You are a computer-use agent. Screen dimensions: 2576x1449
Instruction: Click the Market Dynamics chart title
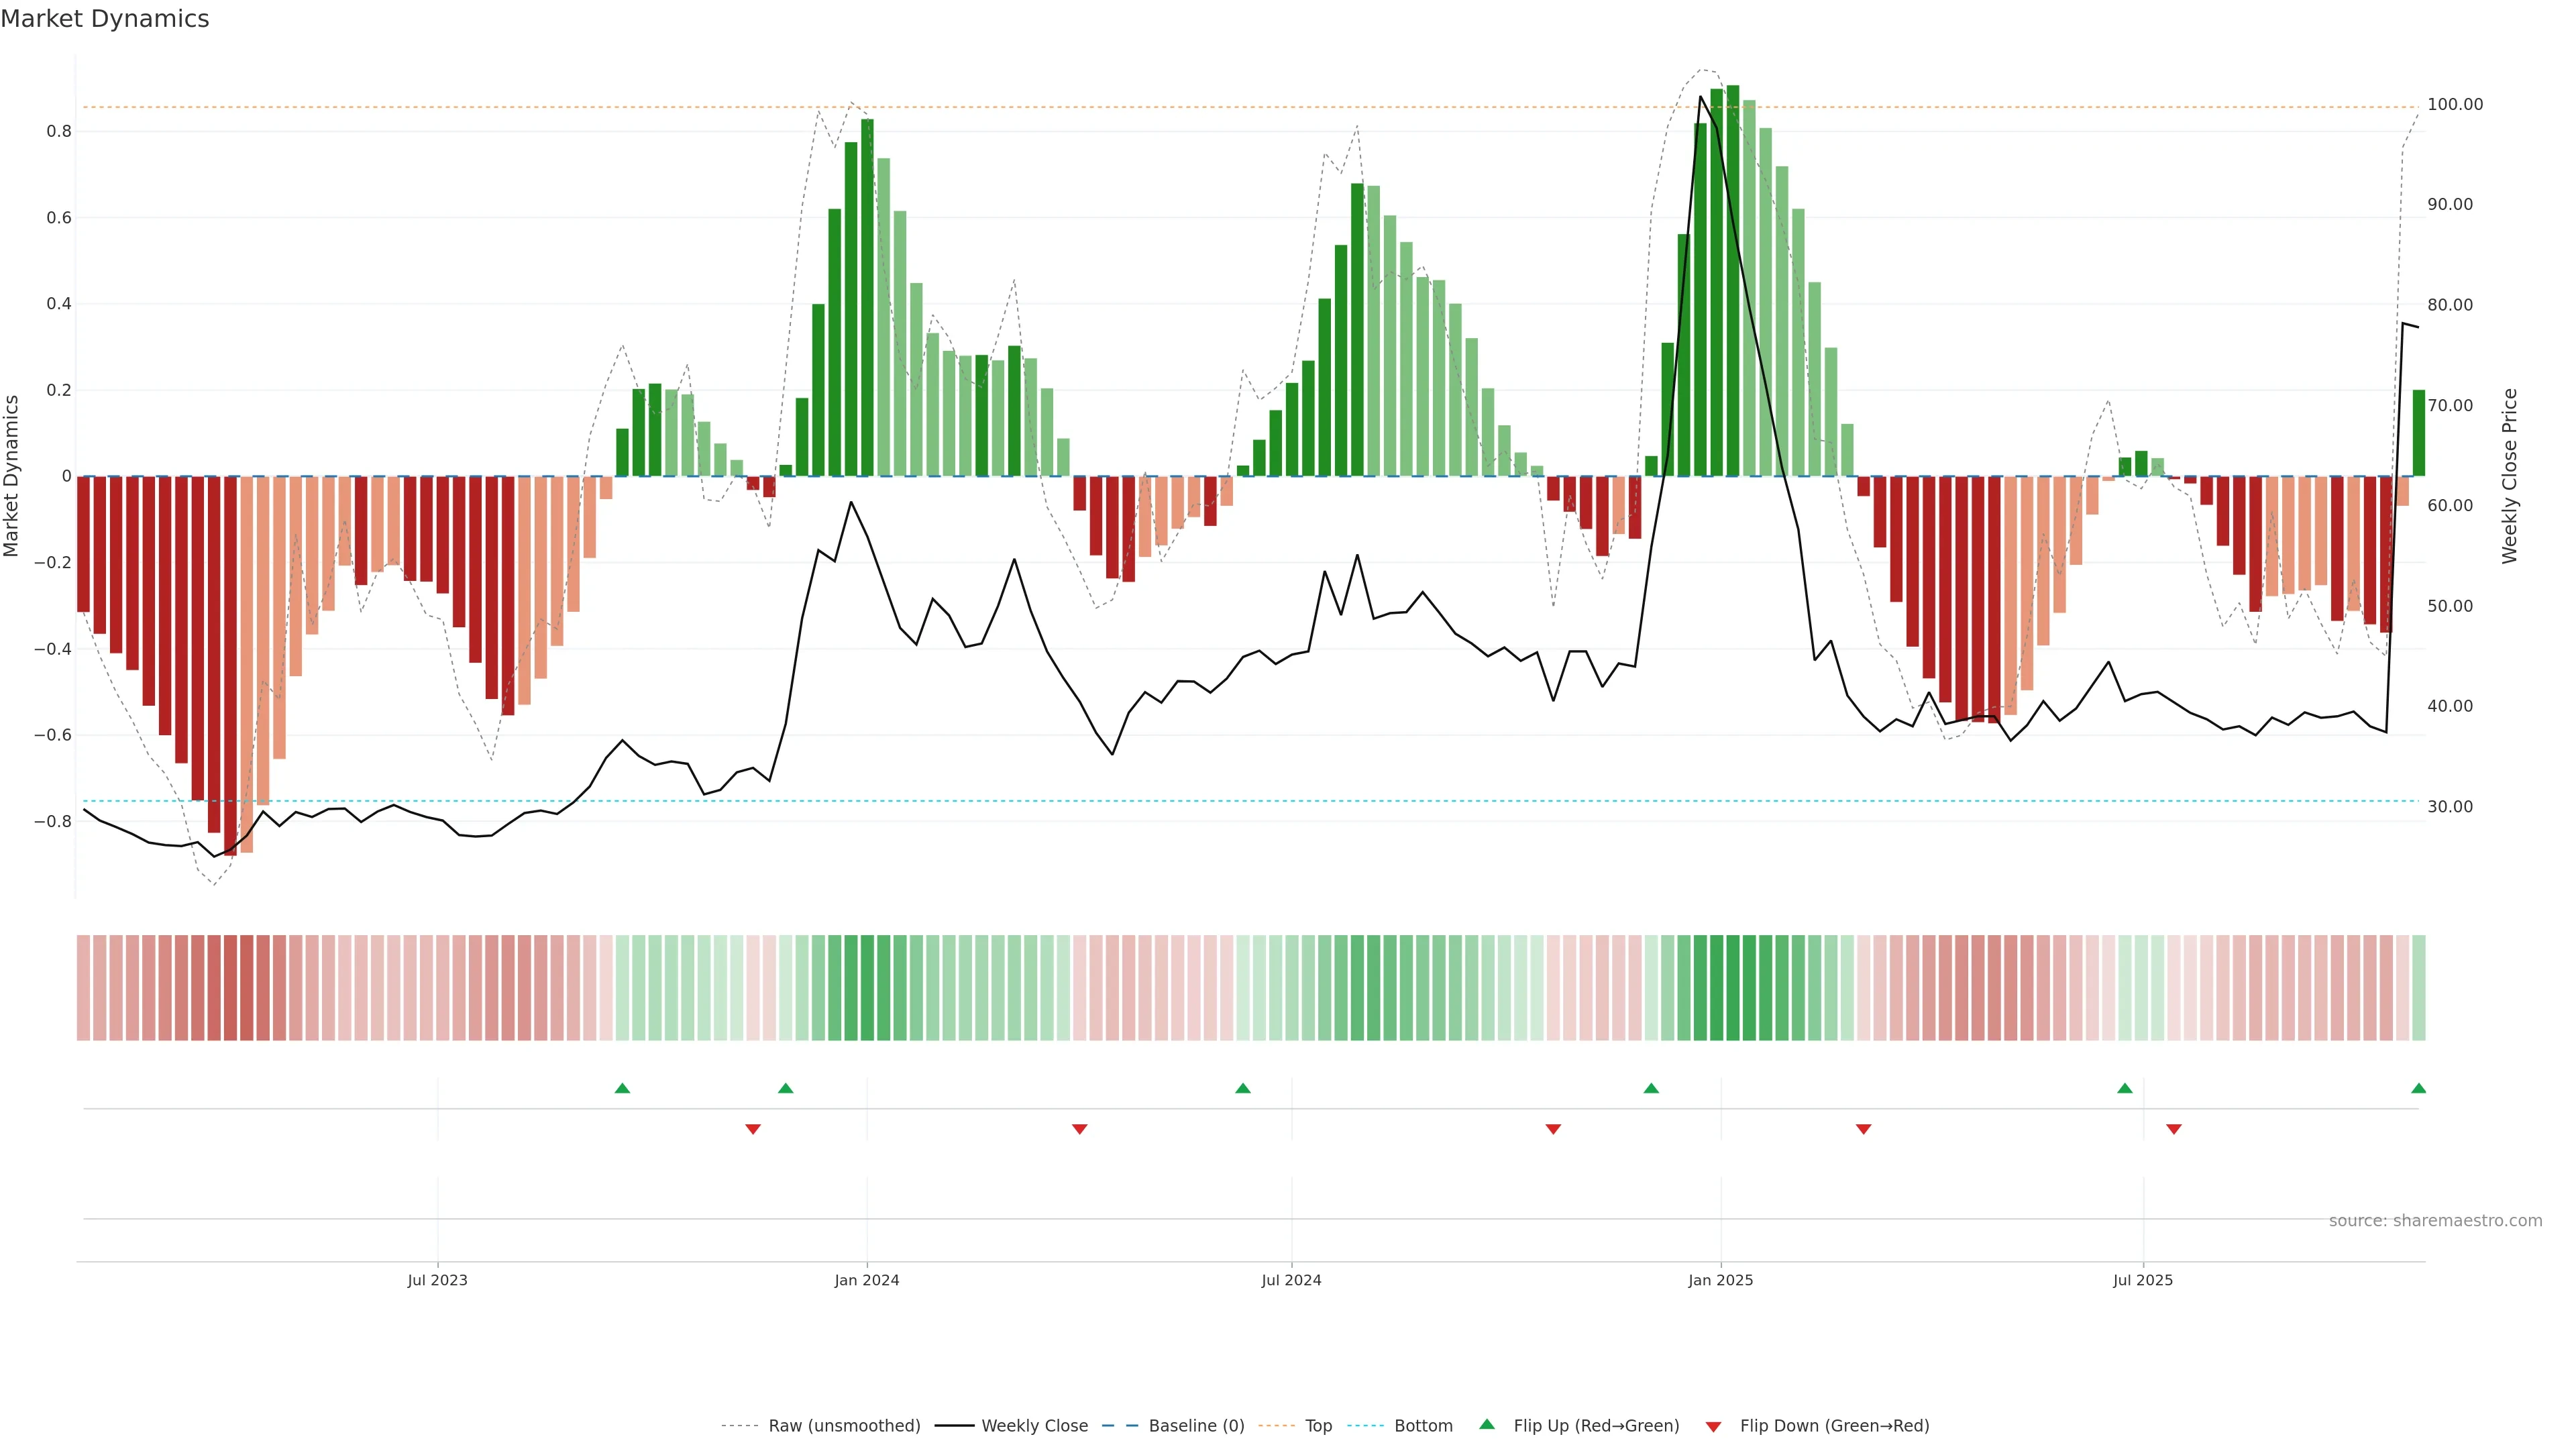[x=105, y=19]
